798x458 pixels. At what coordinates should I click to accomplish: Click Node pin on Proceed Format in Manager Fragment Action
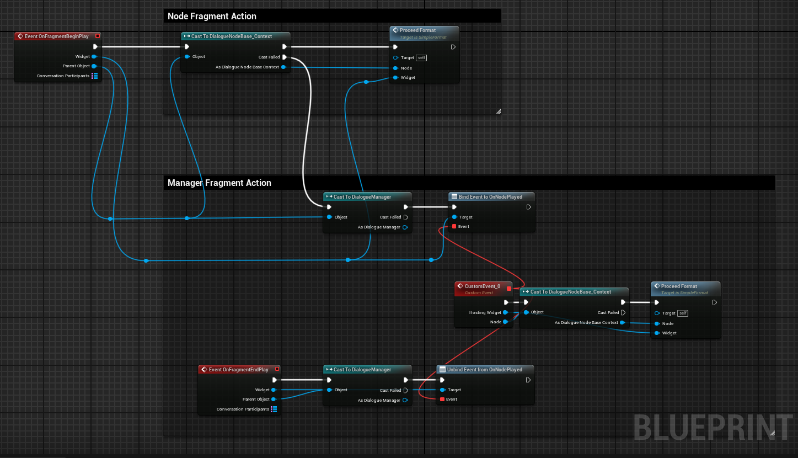pyautogui.click(x=657, y=323)
